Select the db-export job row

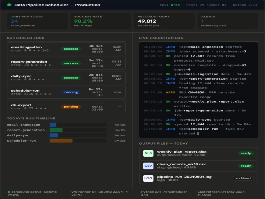click(66, 107)
